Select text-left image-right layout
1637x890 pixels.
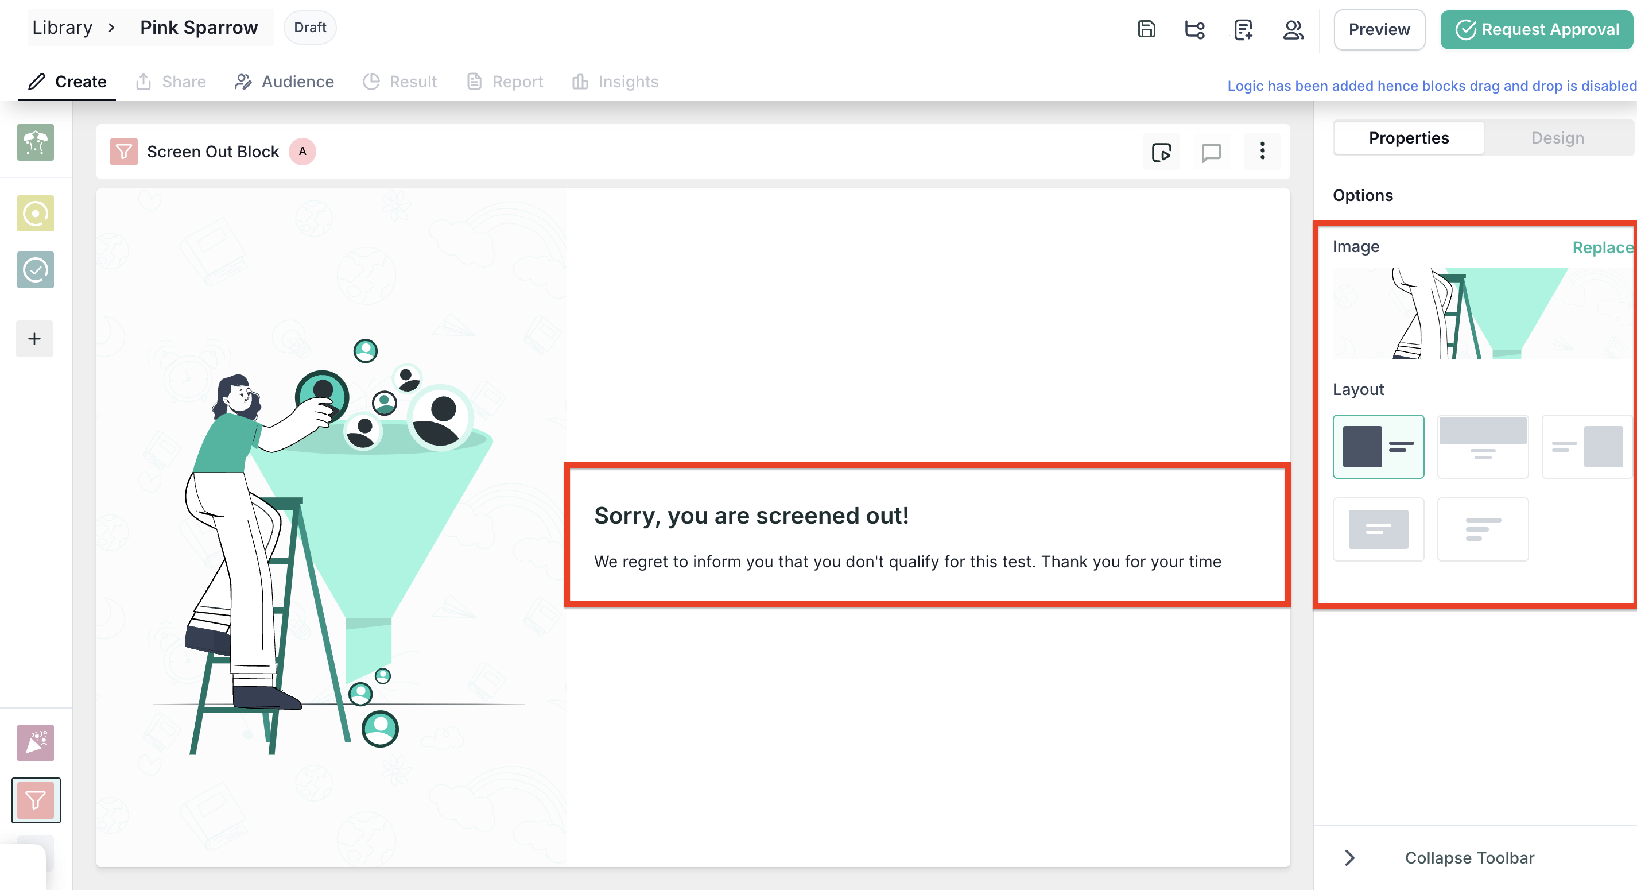(1587, 446)
